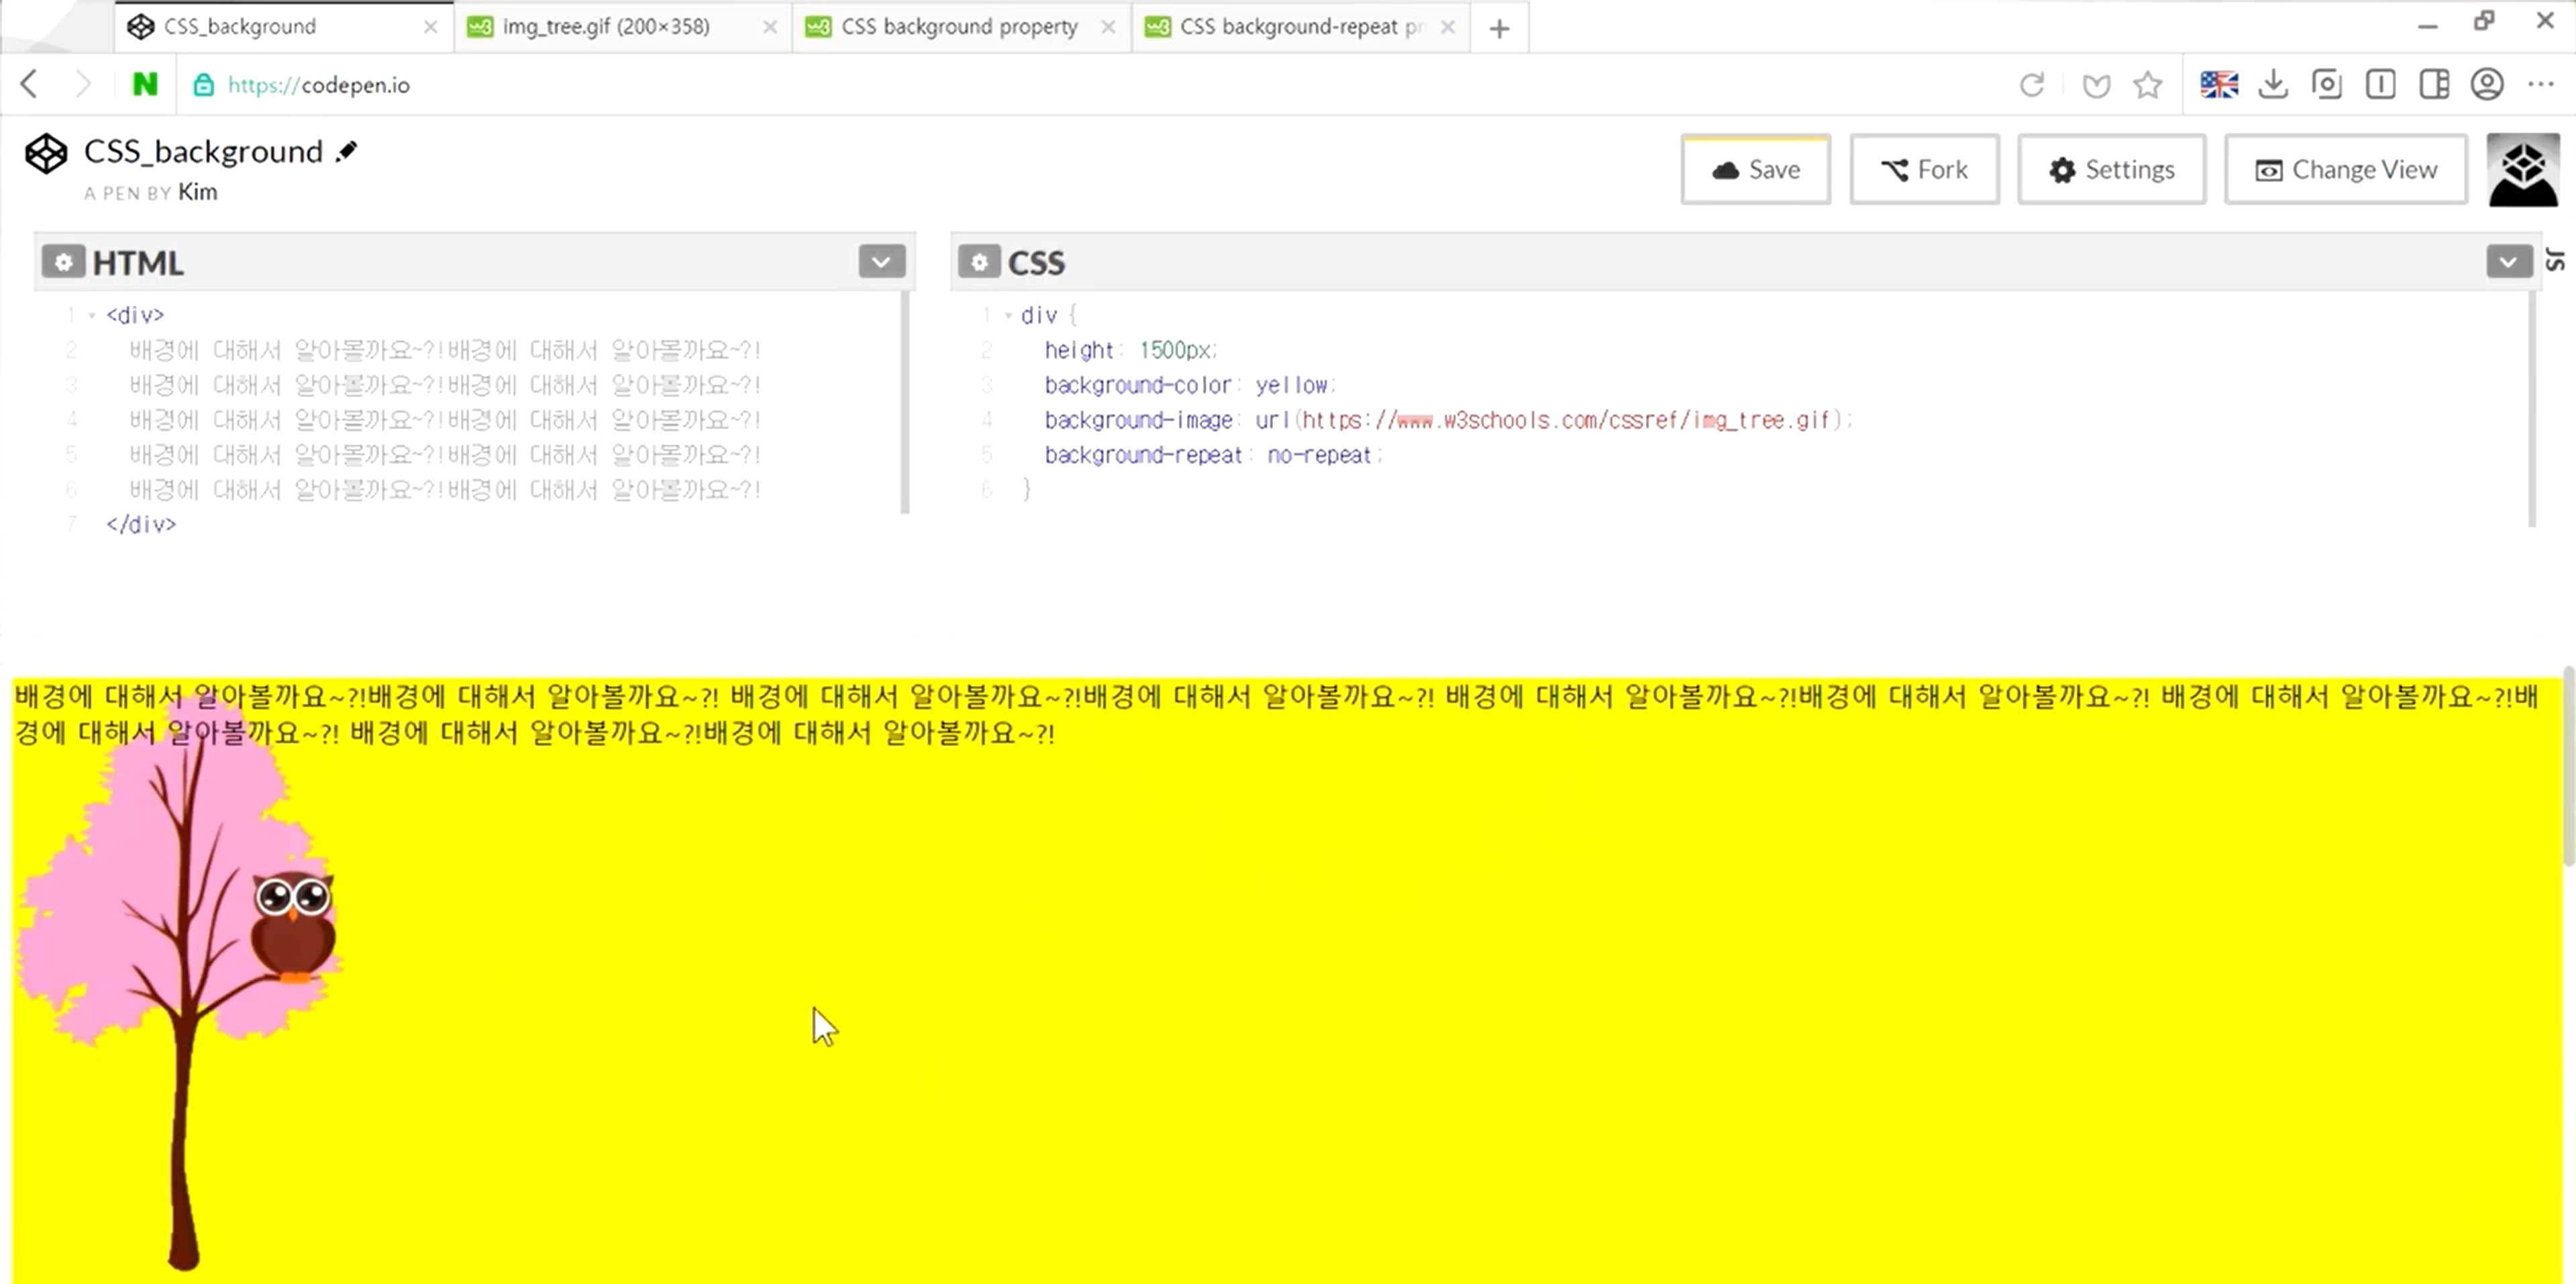Open HTML editor settings gear
This screenshot has width=2576, height=1284.
coord(63,262)
